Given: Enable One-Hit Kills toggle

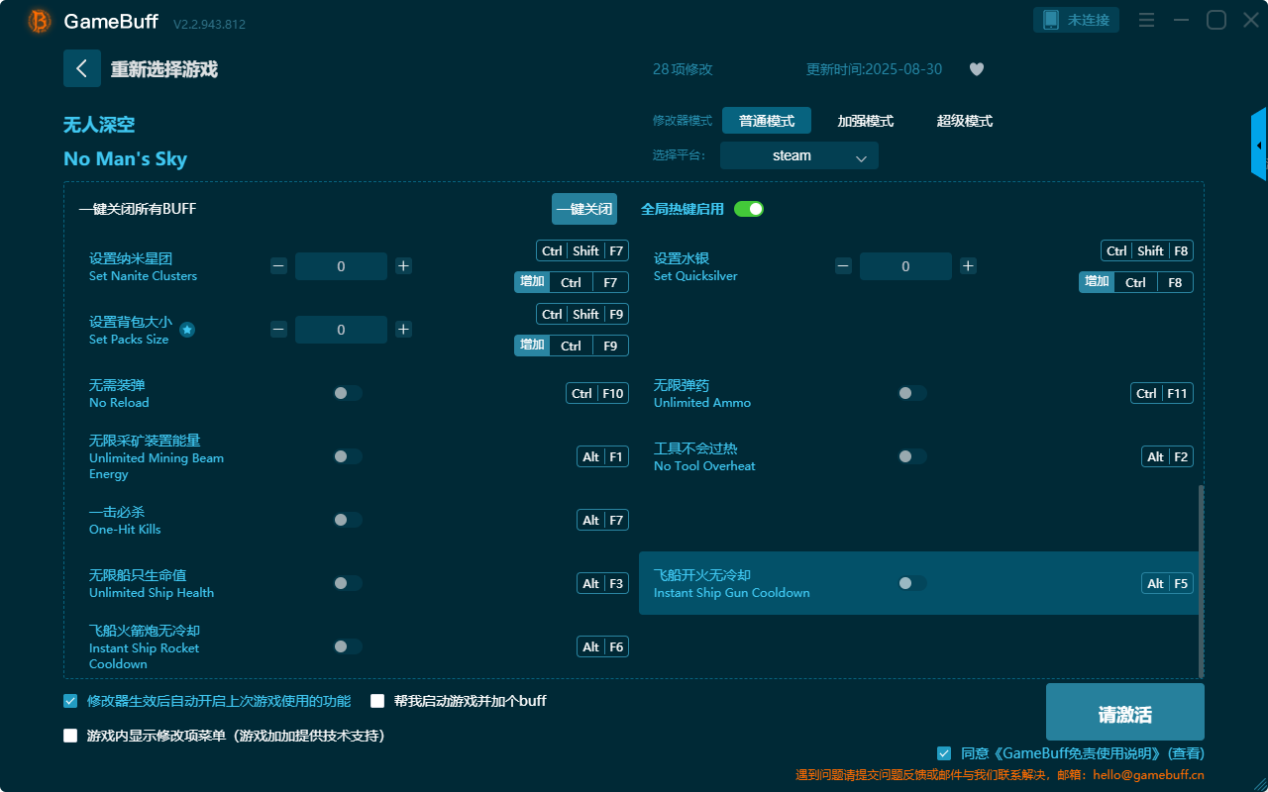Looking at the screenshot, I should click(x=348, y=520).
